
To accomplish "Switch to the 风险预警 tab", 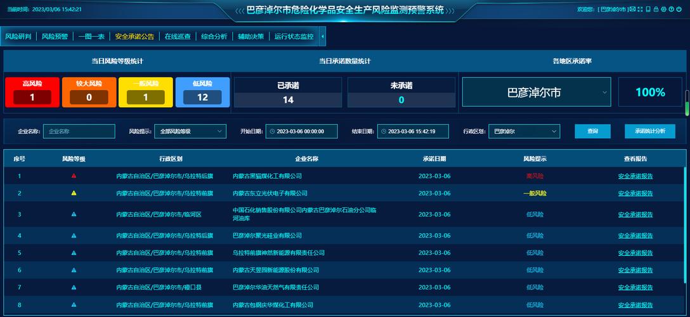I will click(55, 37).
